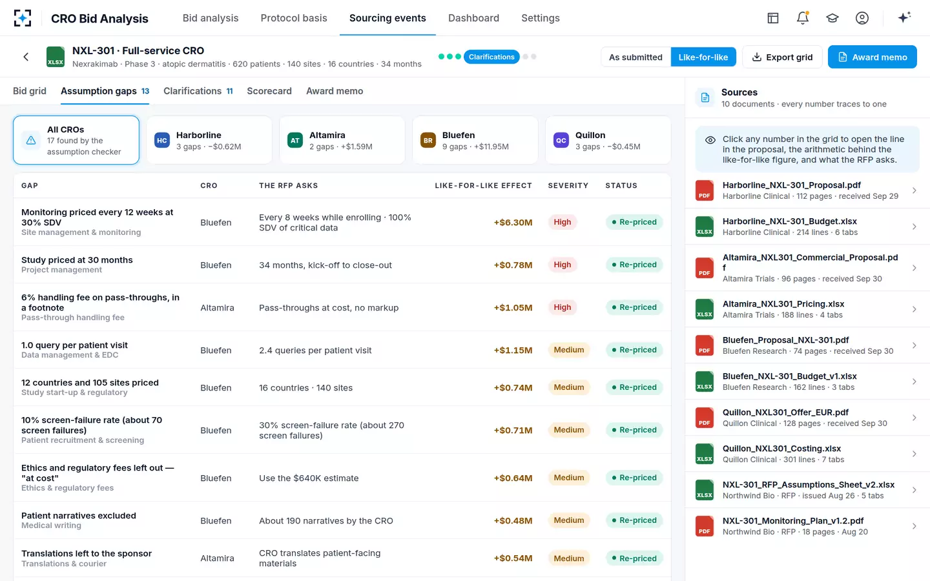Click the Bluefen BR avatar badge

(x=428, y=140)
